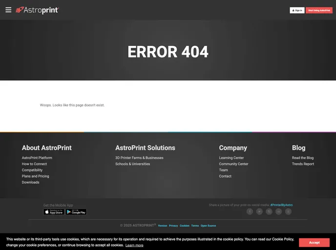Open the LinkedIn social icon
This screenshot has height=250, width=336.
[x=278, y=211]
